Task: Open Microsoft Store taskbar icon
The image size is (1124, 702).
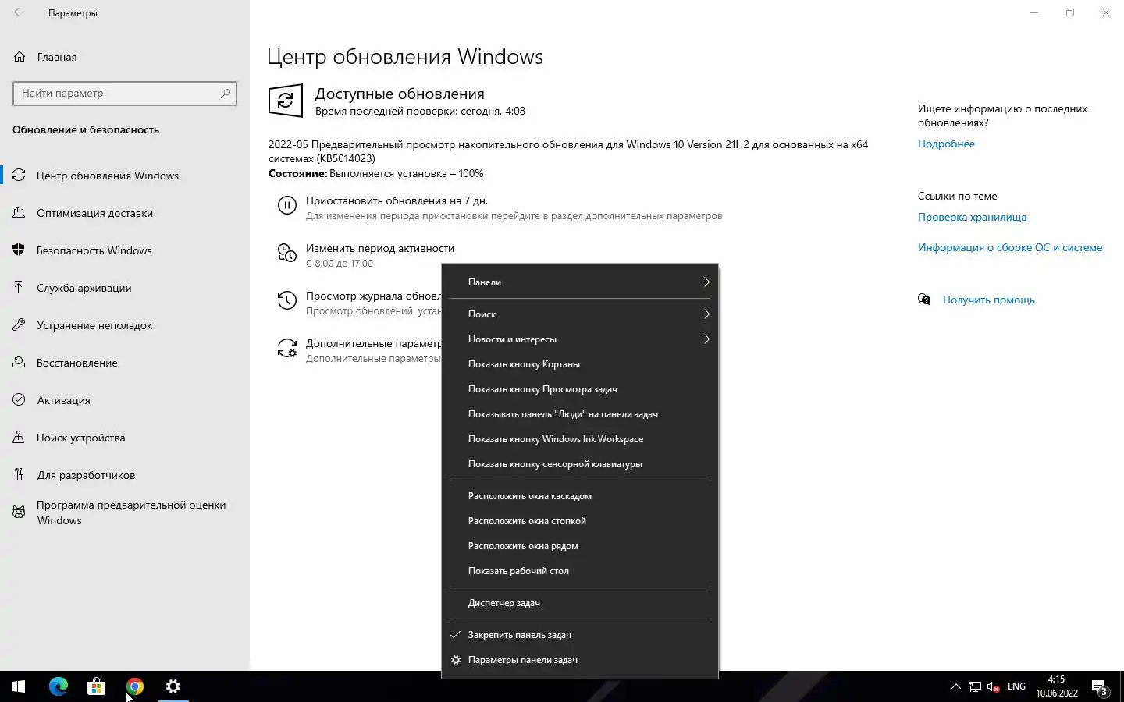Action: 96,686
